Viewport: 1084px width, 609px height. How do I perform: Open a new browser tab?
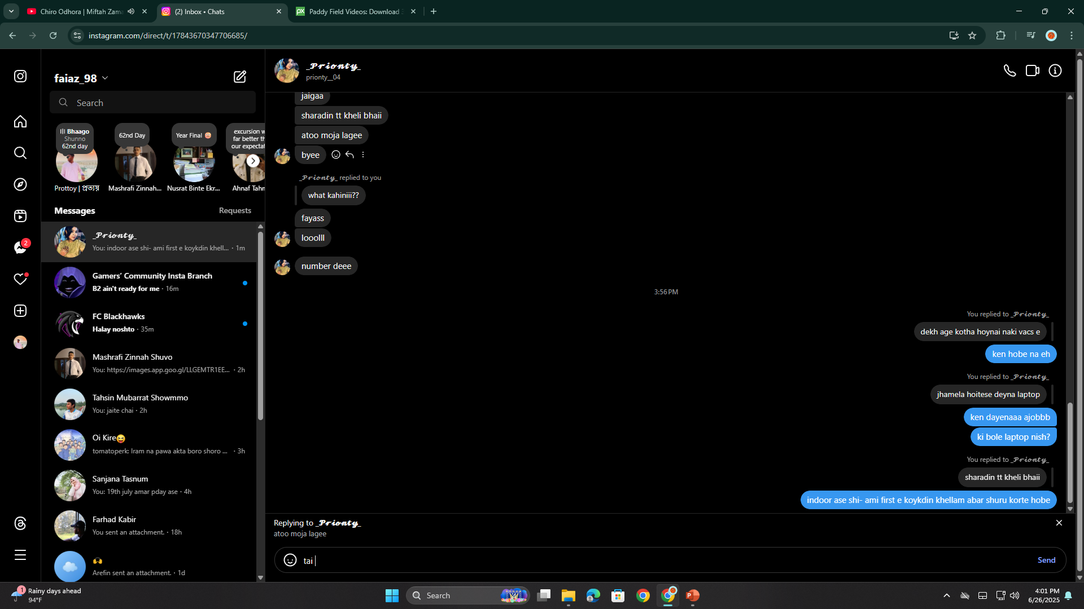click(434, 11)
